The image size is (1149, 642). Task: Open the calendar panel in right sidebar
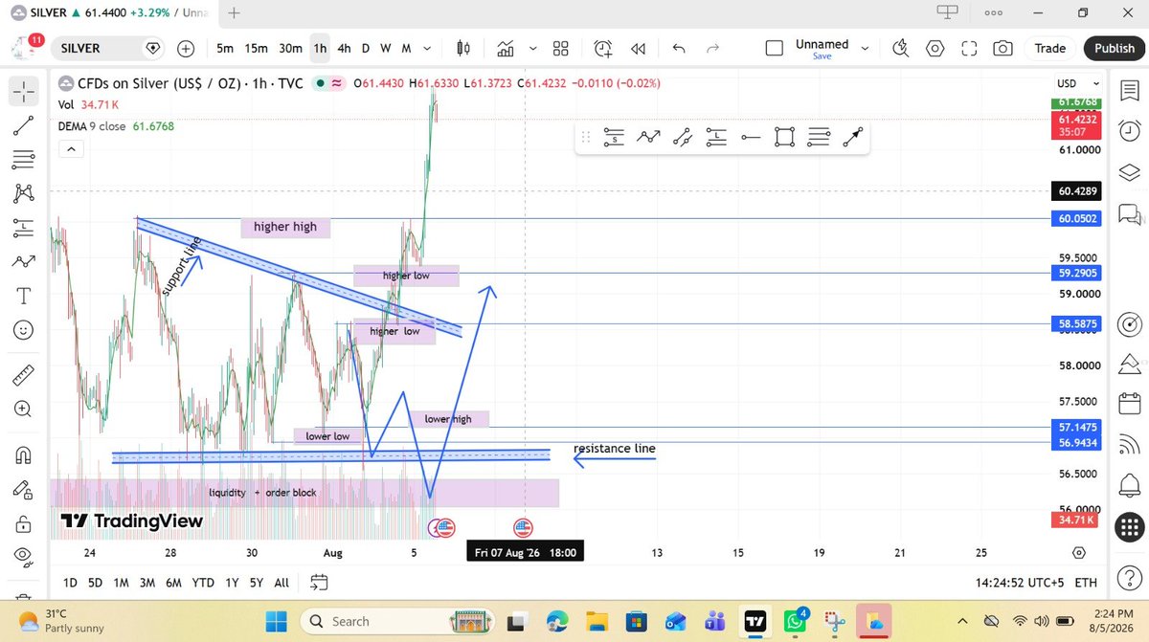click(1130, 403)
